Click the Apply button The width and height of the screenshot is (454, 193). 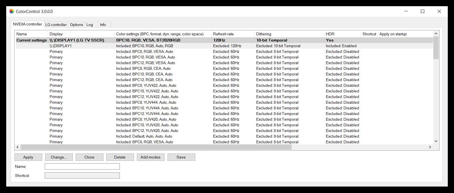coord(28,157)
